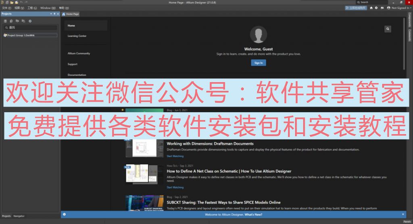This screenshot has width=413, height=224.
Task: Click the Panels button in status bar
Action: 407,222
